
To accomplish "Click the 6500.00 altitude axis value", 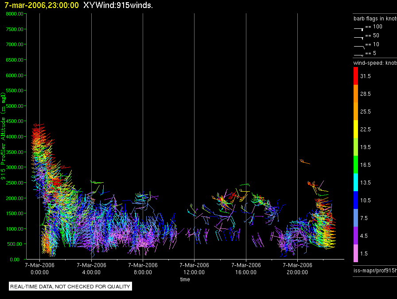I will coord(15,60).
